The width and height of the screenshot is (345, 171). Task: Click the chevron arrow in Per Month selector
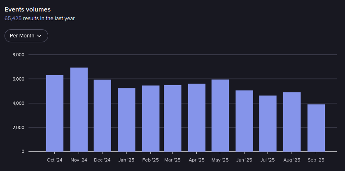tap(40, 36)
